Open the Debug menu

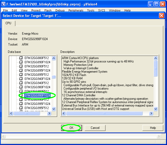pyautogui.click(x=60, y=10)
